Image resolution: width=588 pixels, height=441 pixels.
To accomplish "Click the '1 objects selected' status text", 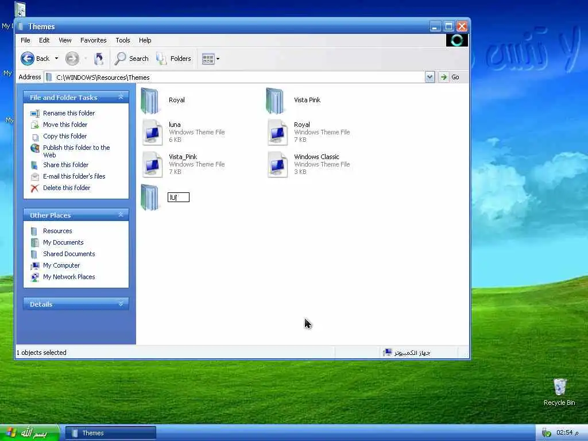I will pos(41,353).
